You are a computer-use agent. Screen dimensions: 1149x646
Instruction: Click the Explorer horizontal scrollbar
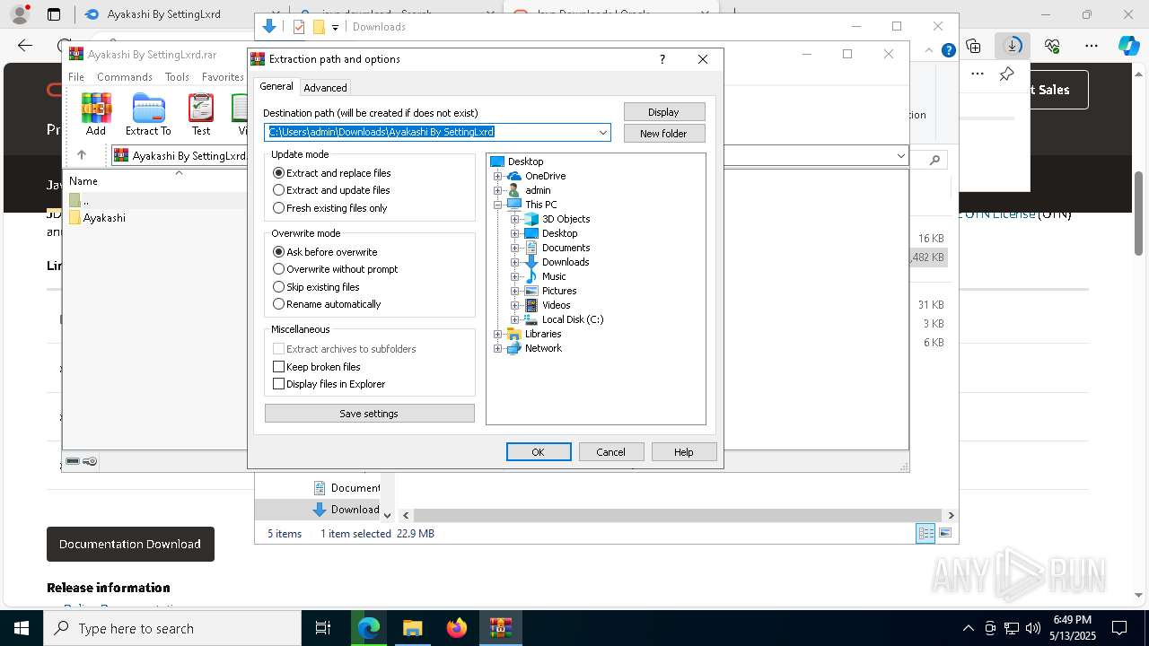pyautogui.click(x=678, y=515)
